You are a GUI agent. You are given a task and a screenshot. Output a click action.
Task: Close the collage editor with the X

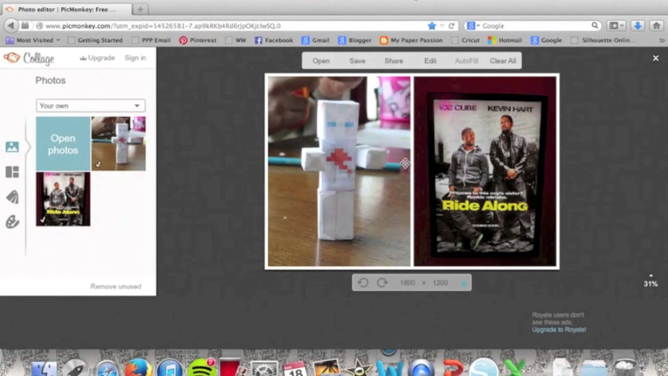coord(655,58)
